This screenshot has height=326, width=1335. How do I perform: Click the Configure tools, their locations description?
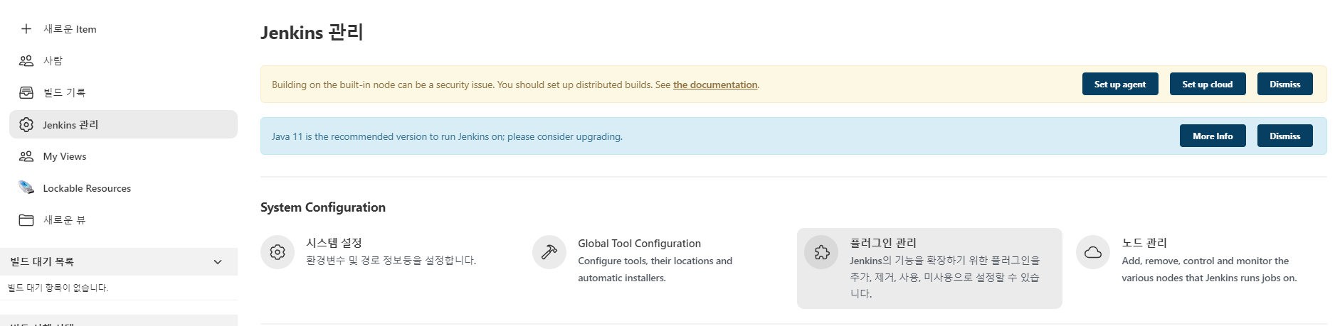coord(655,269)
